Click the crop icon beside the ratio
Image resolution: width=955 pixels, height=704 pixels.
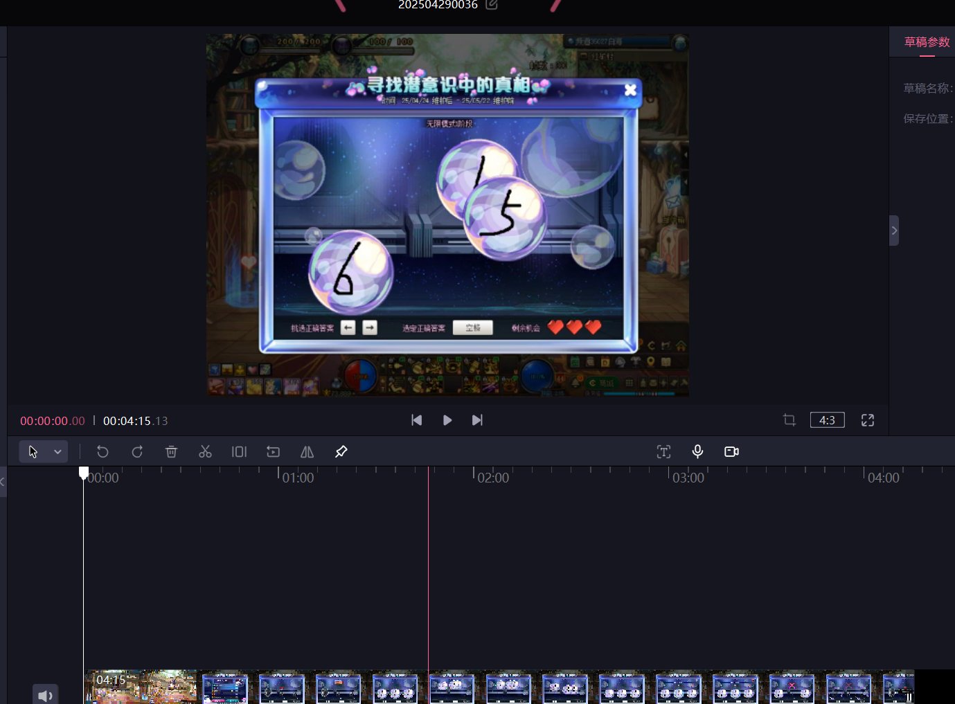789,420
